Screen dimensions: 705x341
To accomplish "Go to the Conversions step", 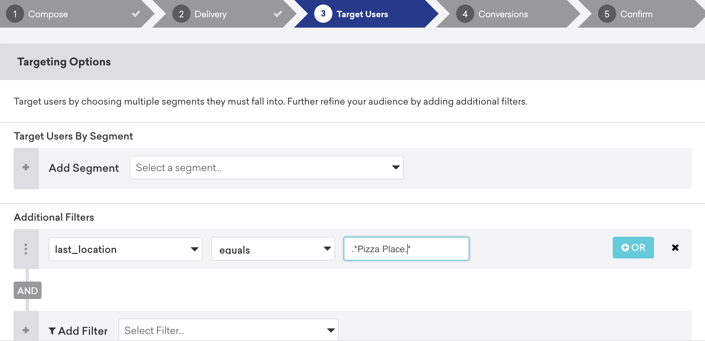I will pyautogui.click(x=503, y=14).
